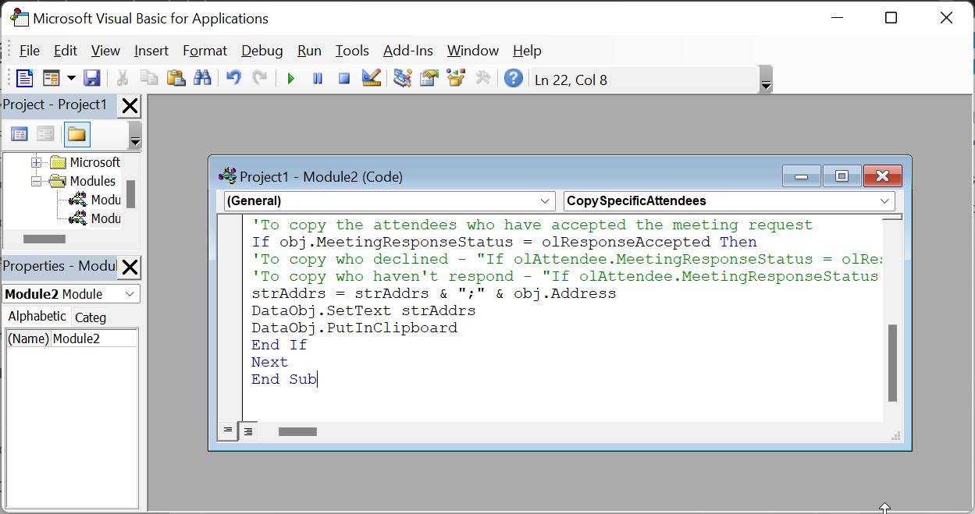Click the code window vertical scrollbar thumb

coord(892,361)
